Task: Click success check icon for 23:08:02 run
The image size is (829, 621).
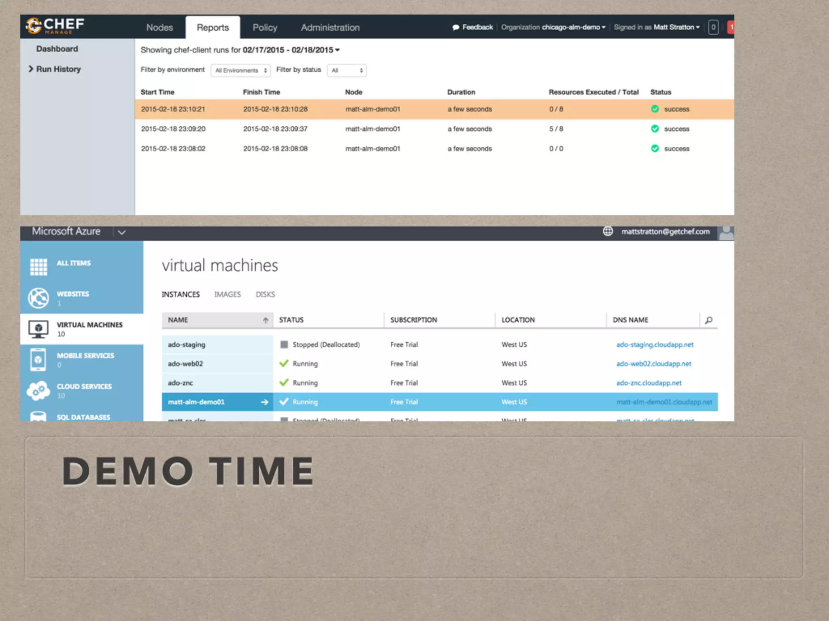Action: [x=655, y=148]
